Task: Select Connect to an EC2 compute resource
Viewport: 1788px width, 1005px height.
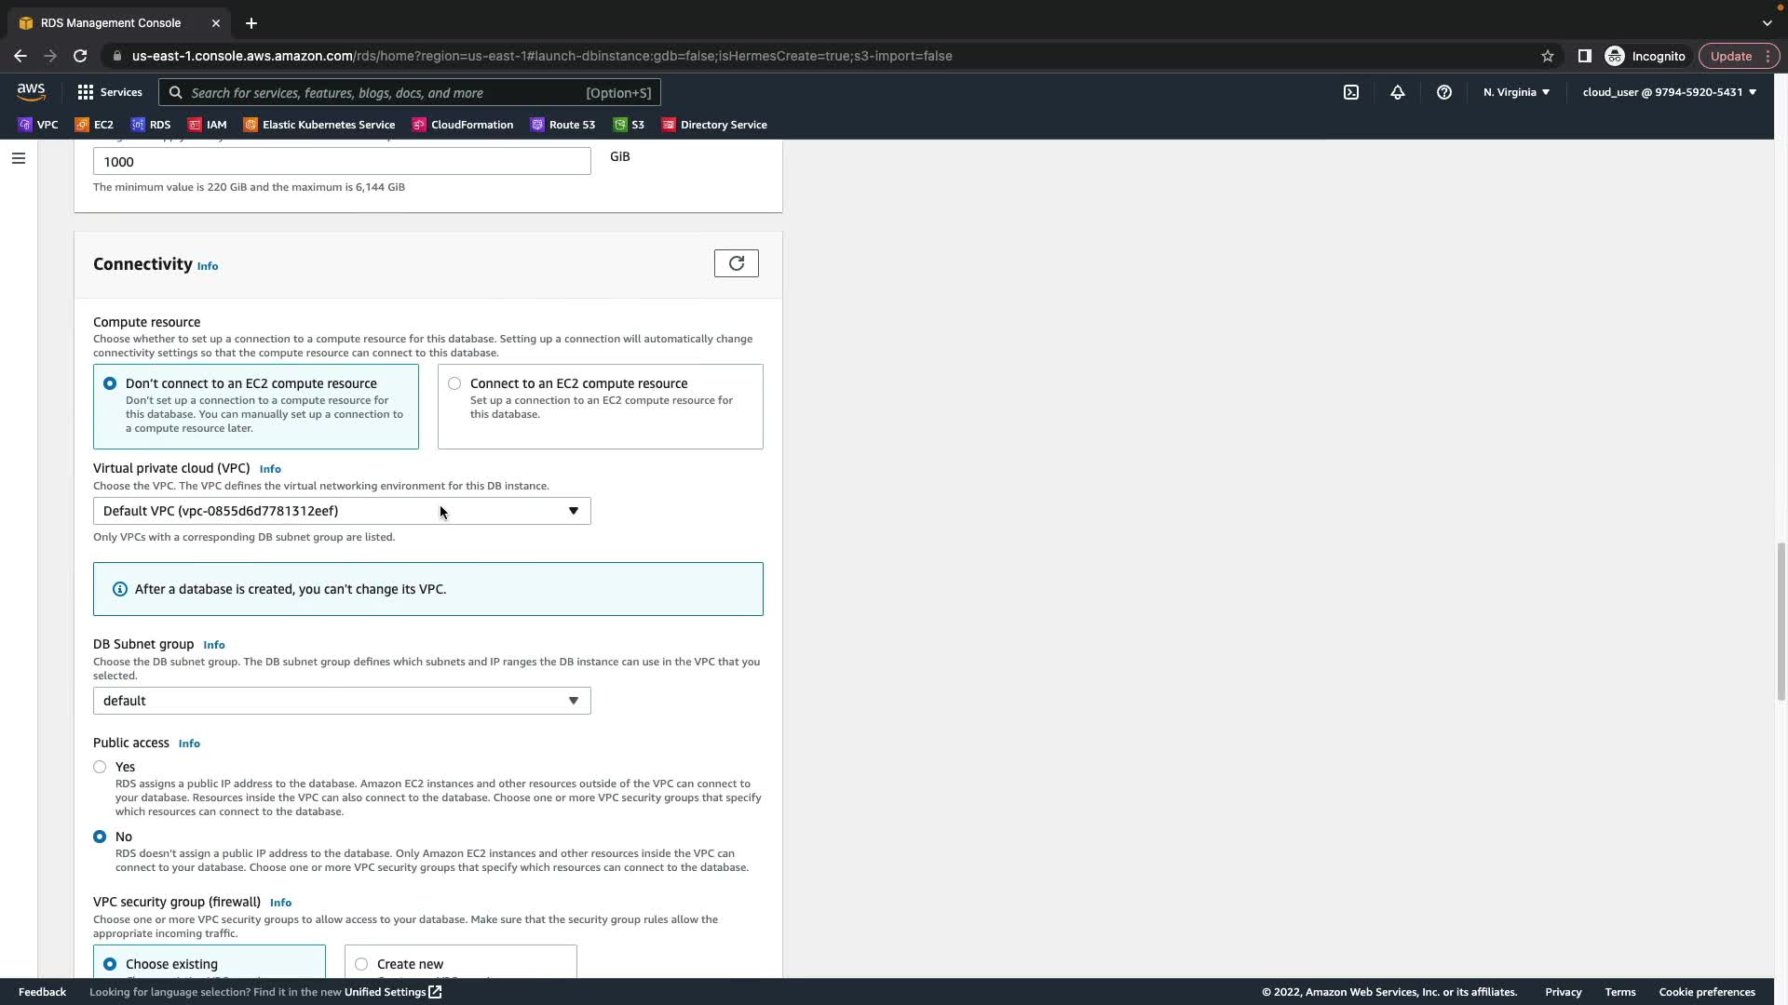Action: click(x=454, y=383)
